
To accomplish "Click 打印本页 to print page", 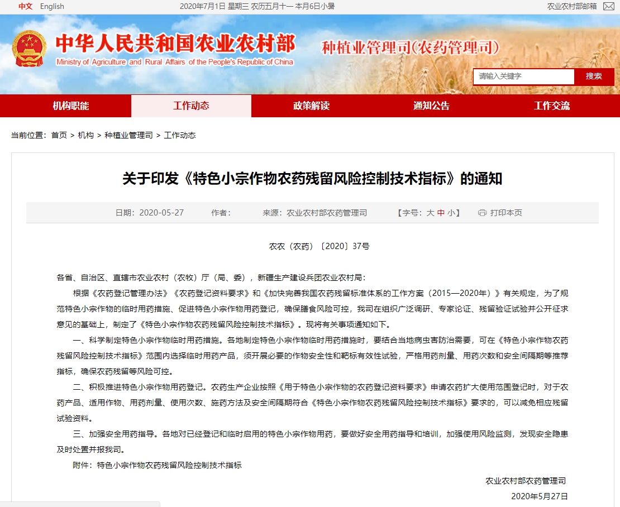I will [x=506, y=213].
